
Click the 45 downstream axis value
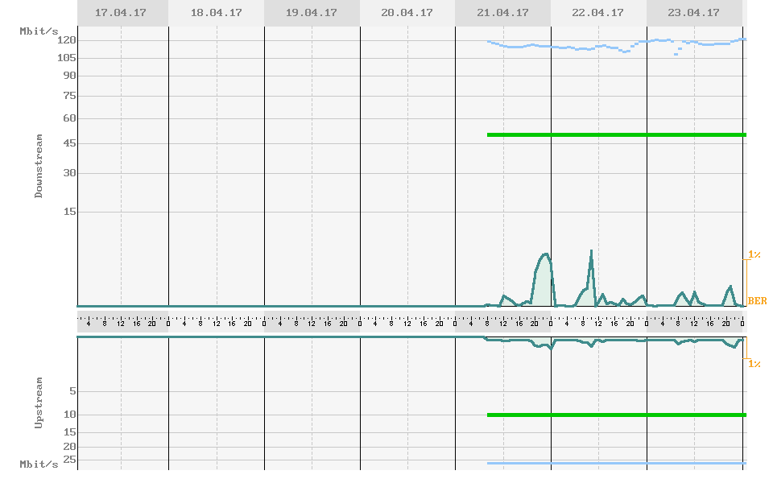point(68,144)
